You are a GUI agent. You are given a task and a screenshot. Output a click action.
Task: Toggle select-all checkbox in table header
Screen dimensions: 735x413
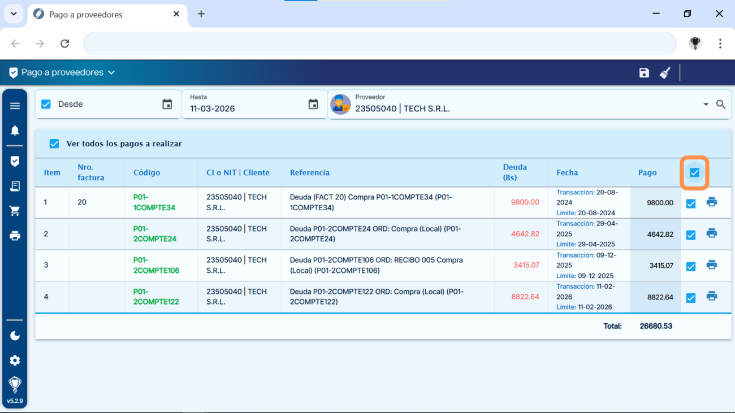(x=694, y=172)
